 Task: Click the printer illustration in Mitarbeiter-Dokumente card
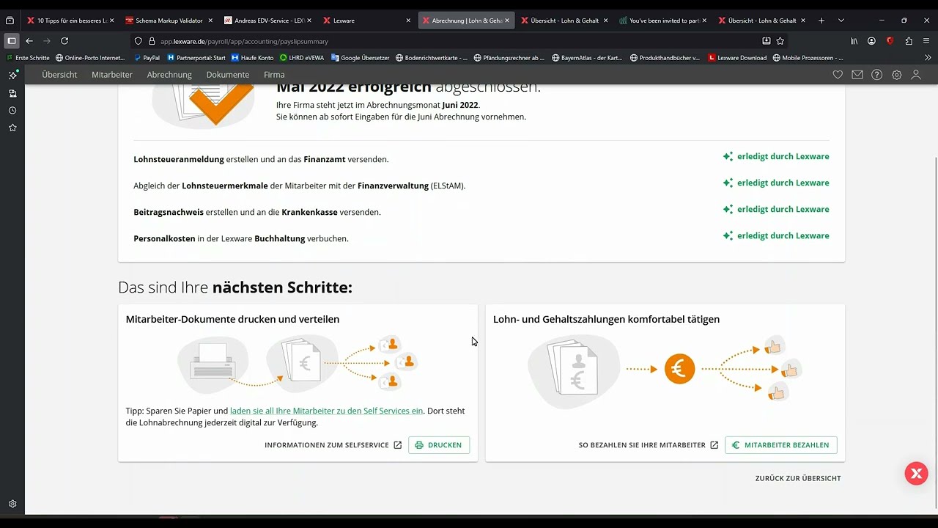tap(213, 363)
